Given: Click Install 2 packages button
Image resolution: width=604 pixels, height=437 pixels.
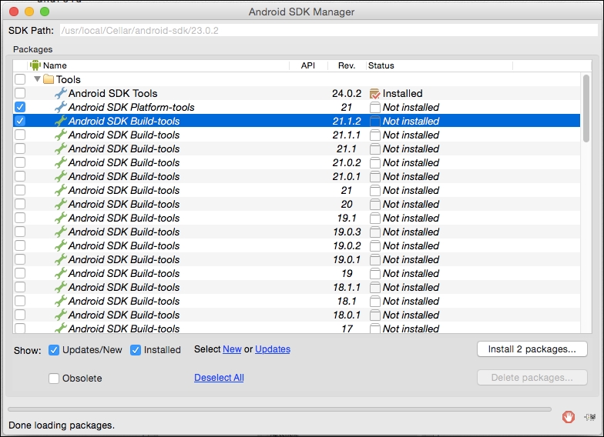Looking at the screenshot, I should tap(532, 349).
